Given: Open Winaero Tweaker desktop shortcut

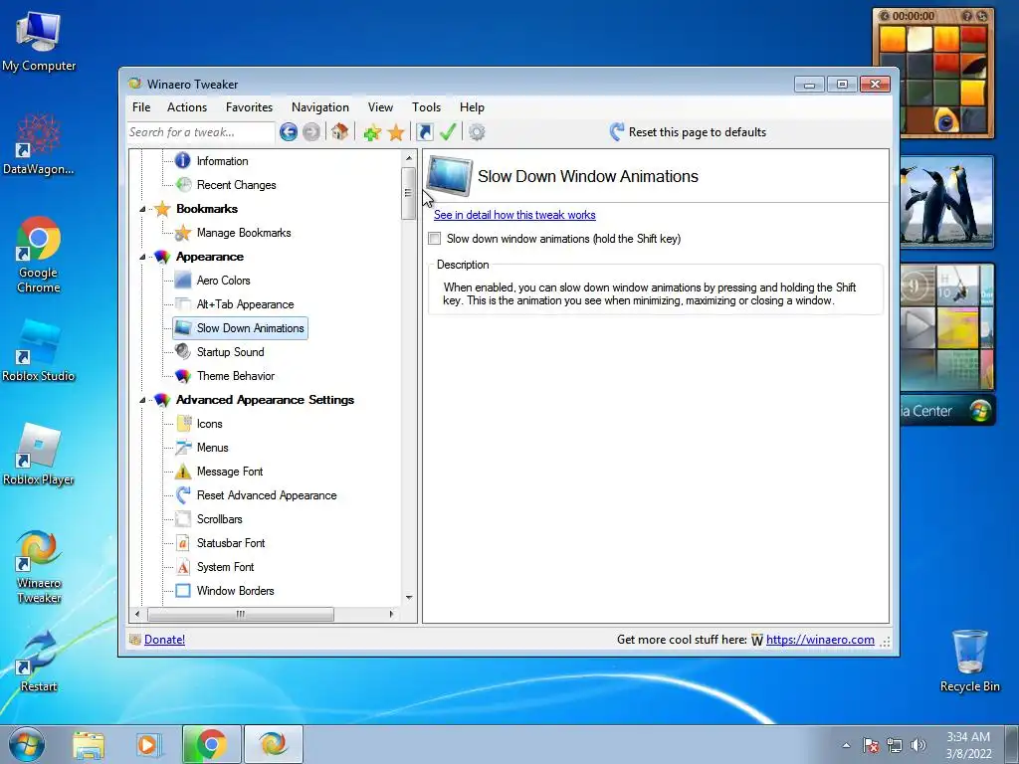Looking at the screenshot, I should coord(39,566).
